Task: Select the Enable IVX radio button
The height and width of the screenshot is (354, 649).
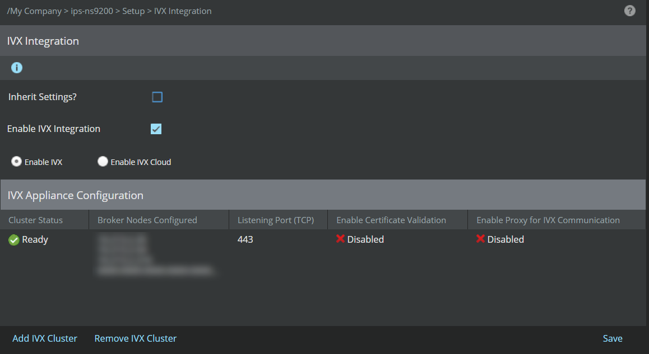Action: click(x=16, y=162)
